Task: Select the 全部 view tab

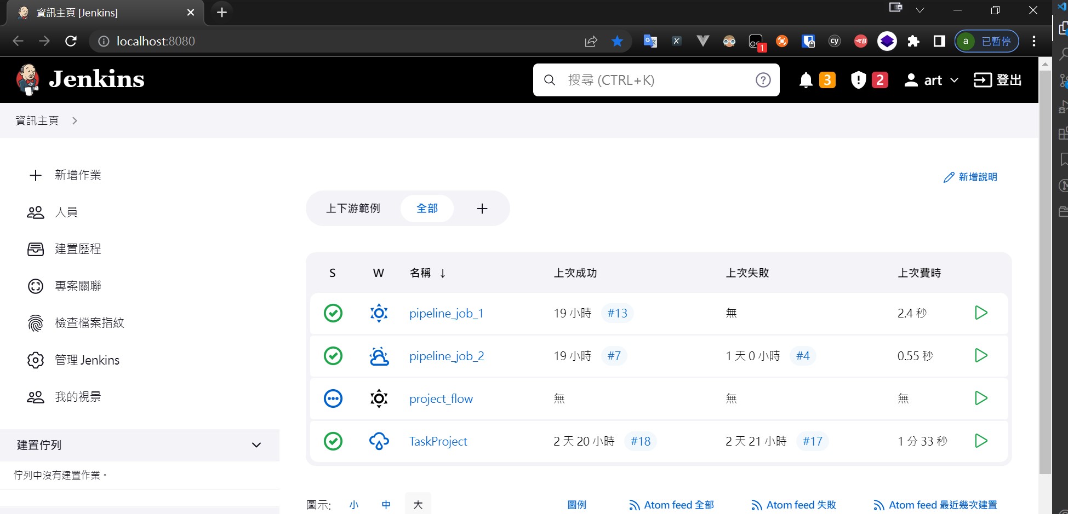Action: coord(427,209)
